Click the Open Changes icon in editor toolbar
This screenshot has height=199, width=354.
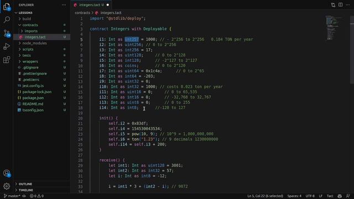coord(333,5)
